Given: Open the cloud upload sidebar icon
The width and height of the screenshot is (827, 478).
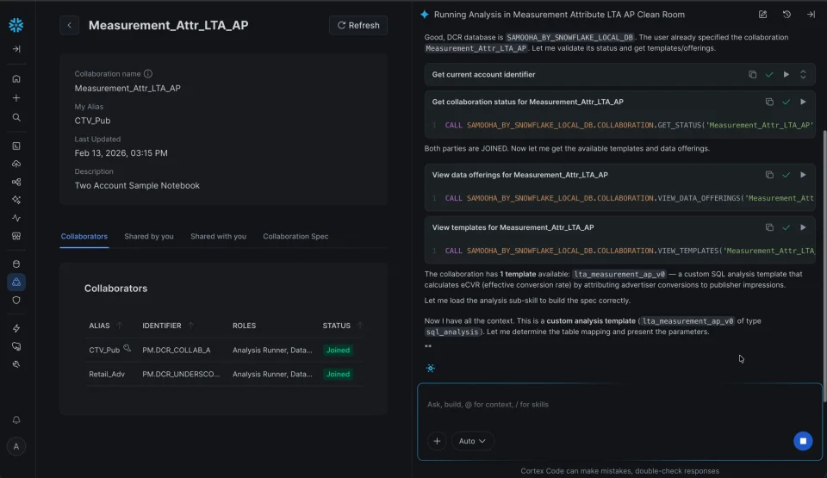Looking at the screenshot, I should click(x=16, y=165).
